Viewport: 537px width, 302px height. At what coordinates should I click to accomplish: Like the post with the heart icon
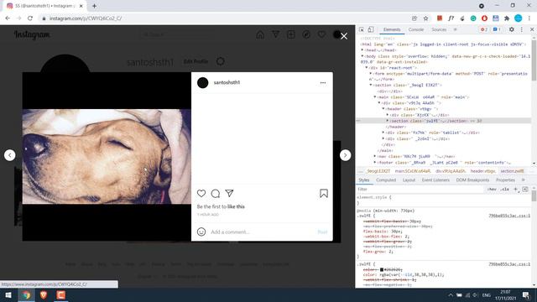pyautogui.click(x=201, y=194)
